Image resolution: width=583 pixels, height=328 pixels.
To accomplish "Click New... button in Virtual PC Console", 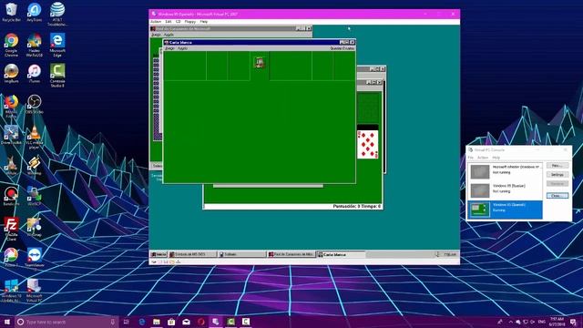I will coord(557,166).
